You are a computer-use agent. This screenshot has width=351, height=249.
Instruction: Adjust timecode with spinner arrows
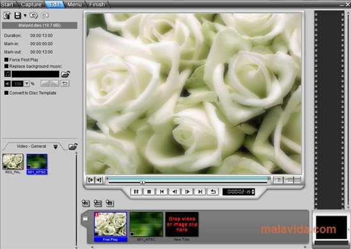tap(253, 192)
